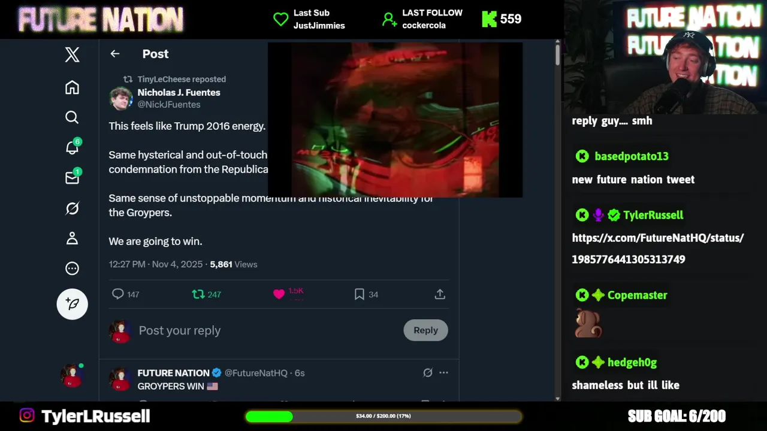Viewport: 767px width, 431px height.
Task: Go to Home via house icon
Action: [72, 87]
